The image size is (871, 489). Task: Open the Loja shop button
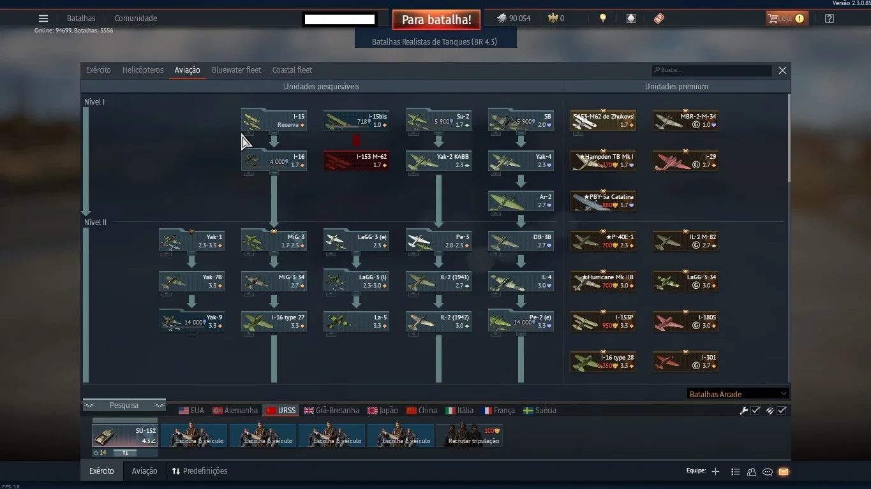pyautogui.click(x=787, y=18)
